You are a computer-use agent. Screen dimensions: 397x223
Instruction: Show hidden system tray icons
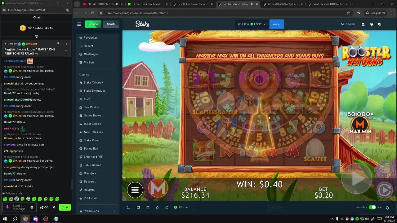click(332, 219)
